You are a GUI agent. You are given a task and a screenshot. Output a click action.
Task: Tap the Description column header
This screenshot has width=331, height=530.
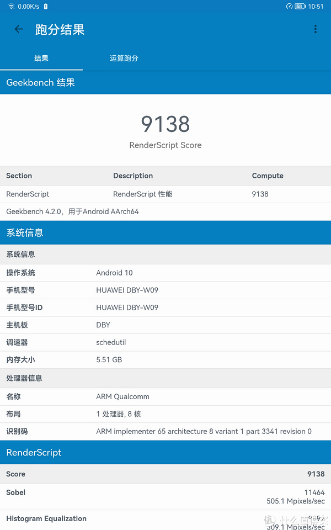coord(133,176)
